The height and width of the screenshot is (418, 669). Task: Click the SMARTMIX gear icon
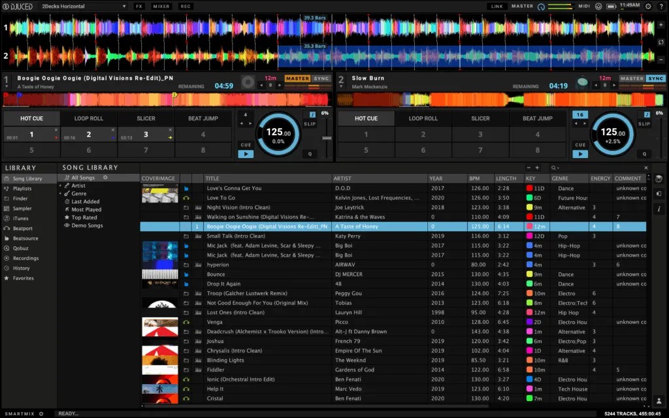pos(41,413)
